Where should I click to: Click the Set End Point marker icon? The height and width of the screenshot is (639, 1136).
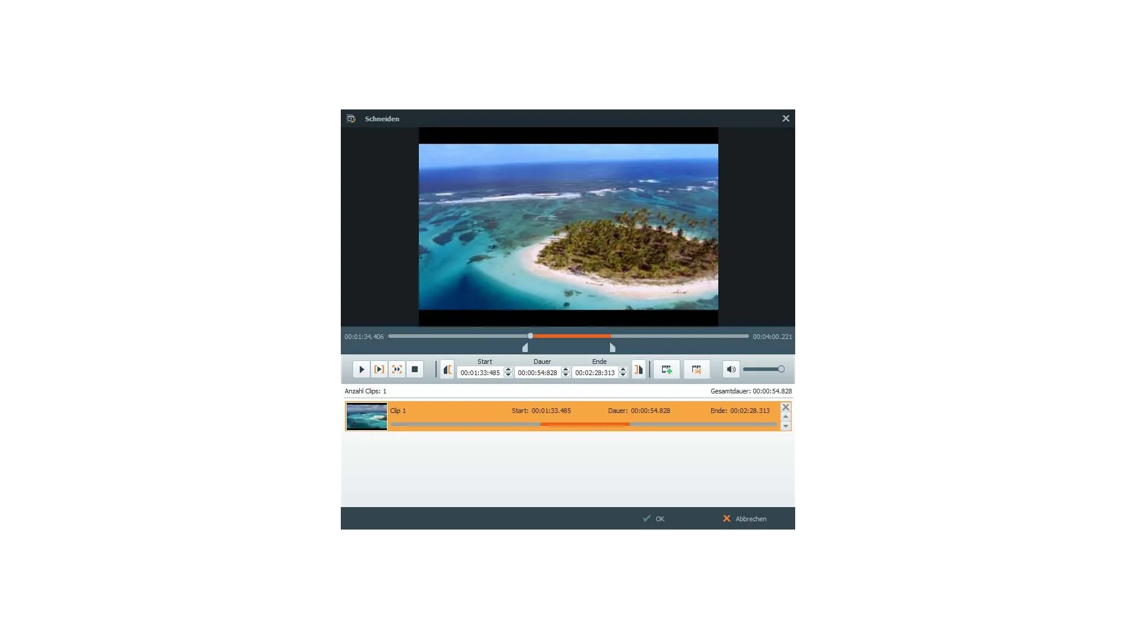click(638, 369)
